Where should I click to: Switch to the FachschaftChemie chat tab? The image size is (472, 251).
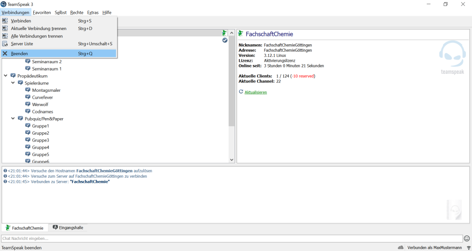coord(25,228)
